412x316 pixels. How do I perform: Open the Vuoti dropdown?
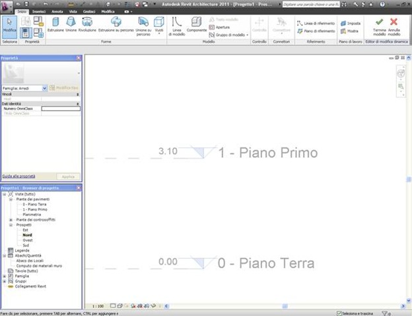160,27
